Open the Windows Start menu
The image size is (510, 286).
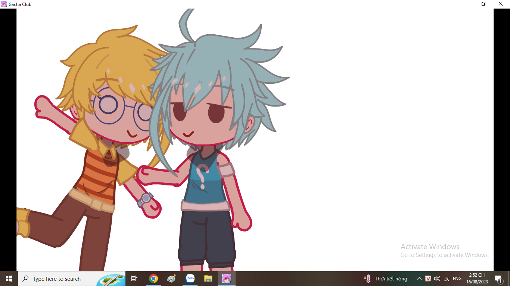[9, 279]
